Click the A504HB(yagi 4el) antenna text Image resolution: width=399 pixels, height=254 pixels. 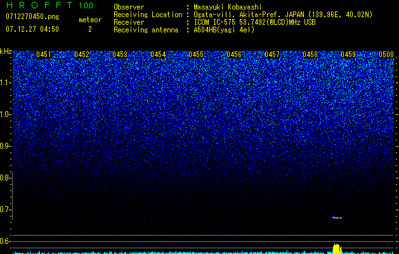pyautogui.click(x=224, y=30)
